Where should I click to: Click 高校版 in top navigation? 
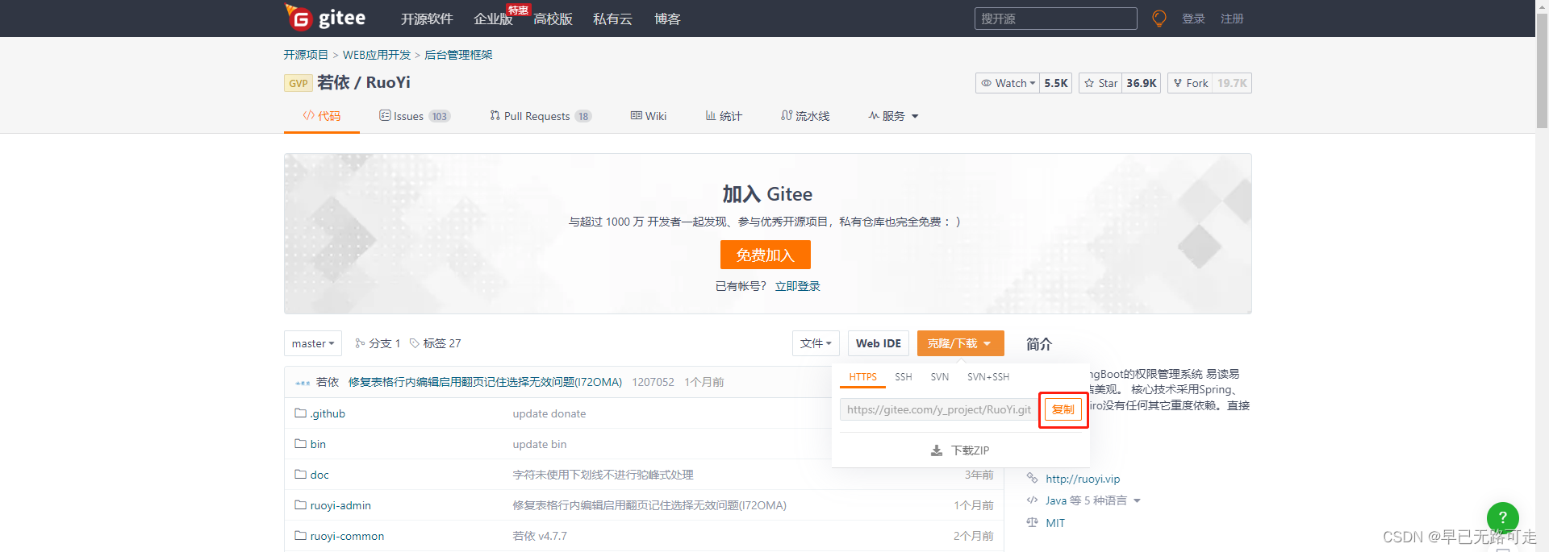(x=553, y=19)
